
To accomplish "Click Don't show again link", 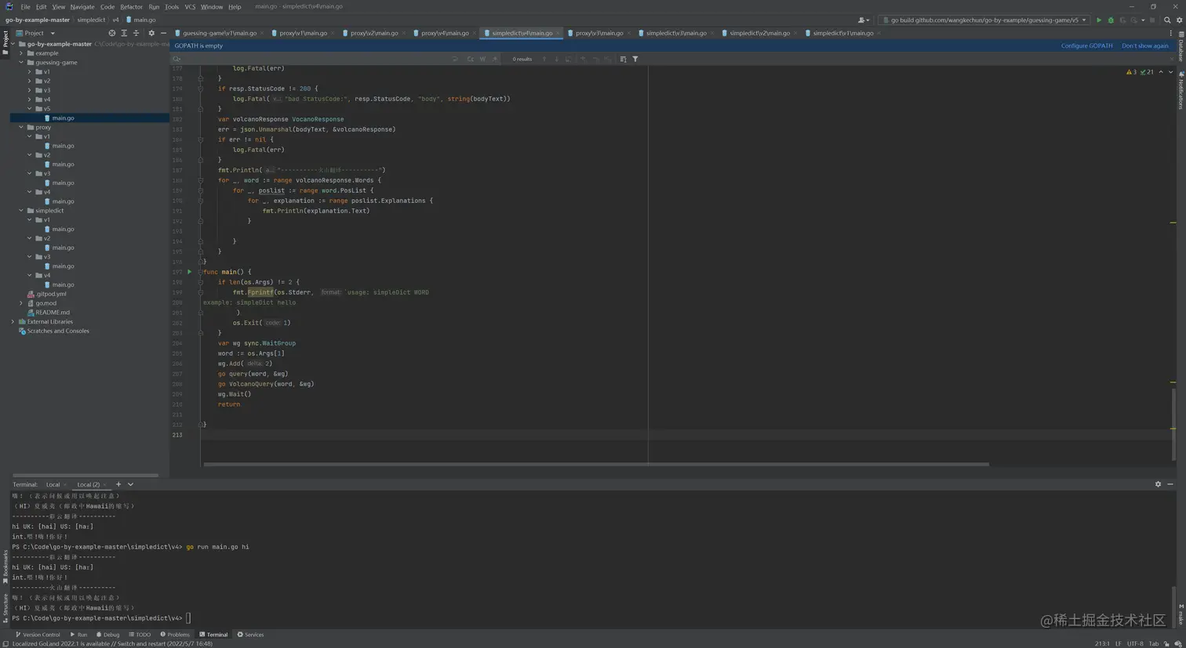I will 1144,45.
